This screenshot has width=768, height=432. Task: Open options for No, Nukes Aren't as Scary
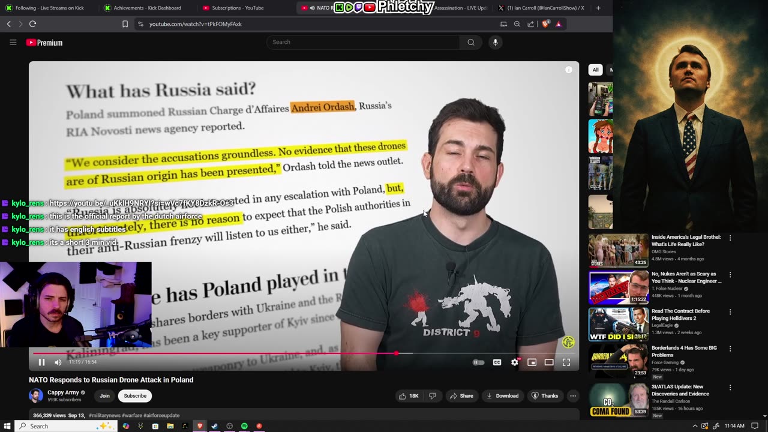(x=730, y=275)
